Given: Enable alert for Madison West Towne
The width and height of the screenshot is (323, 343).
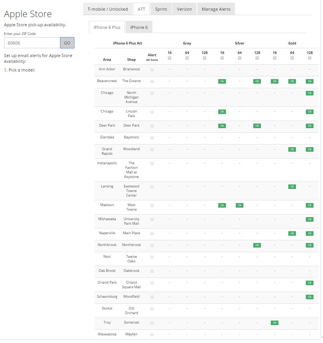Looking at the screenshot, I should pos(152,205).
